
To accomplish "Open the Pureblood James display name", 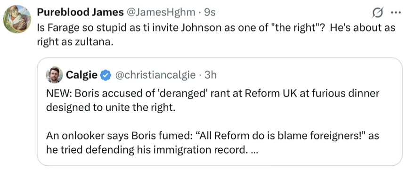I will pos(80,12).
